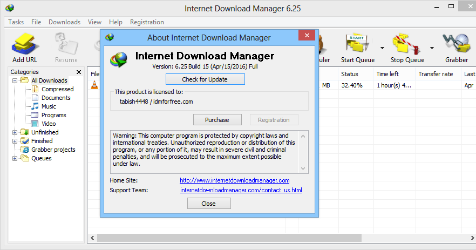Open the Downloads menu

(x=64, y=22)
